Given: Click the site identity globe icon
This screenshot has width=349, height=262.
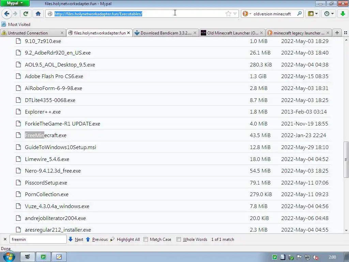Looking at the screenshot, I should click(50, 14).
